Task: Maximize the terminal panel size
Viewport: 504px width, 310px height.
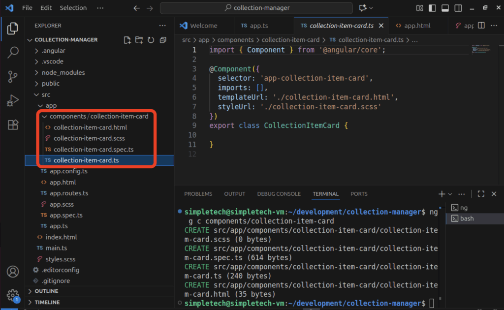Action: coord(481,194)
